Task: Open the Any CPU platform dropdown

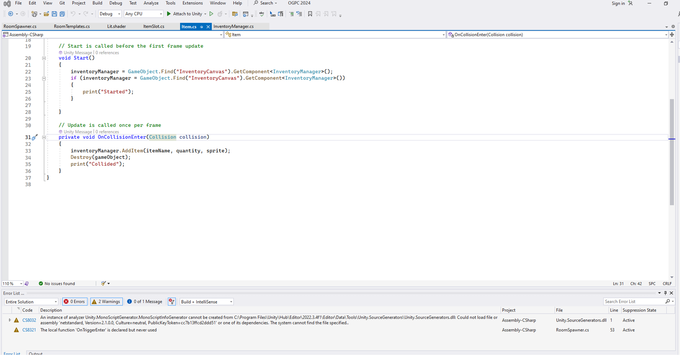Action: (143, 14)
